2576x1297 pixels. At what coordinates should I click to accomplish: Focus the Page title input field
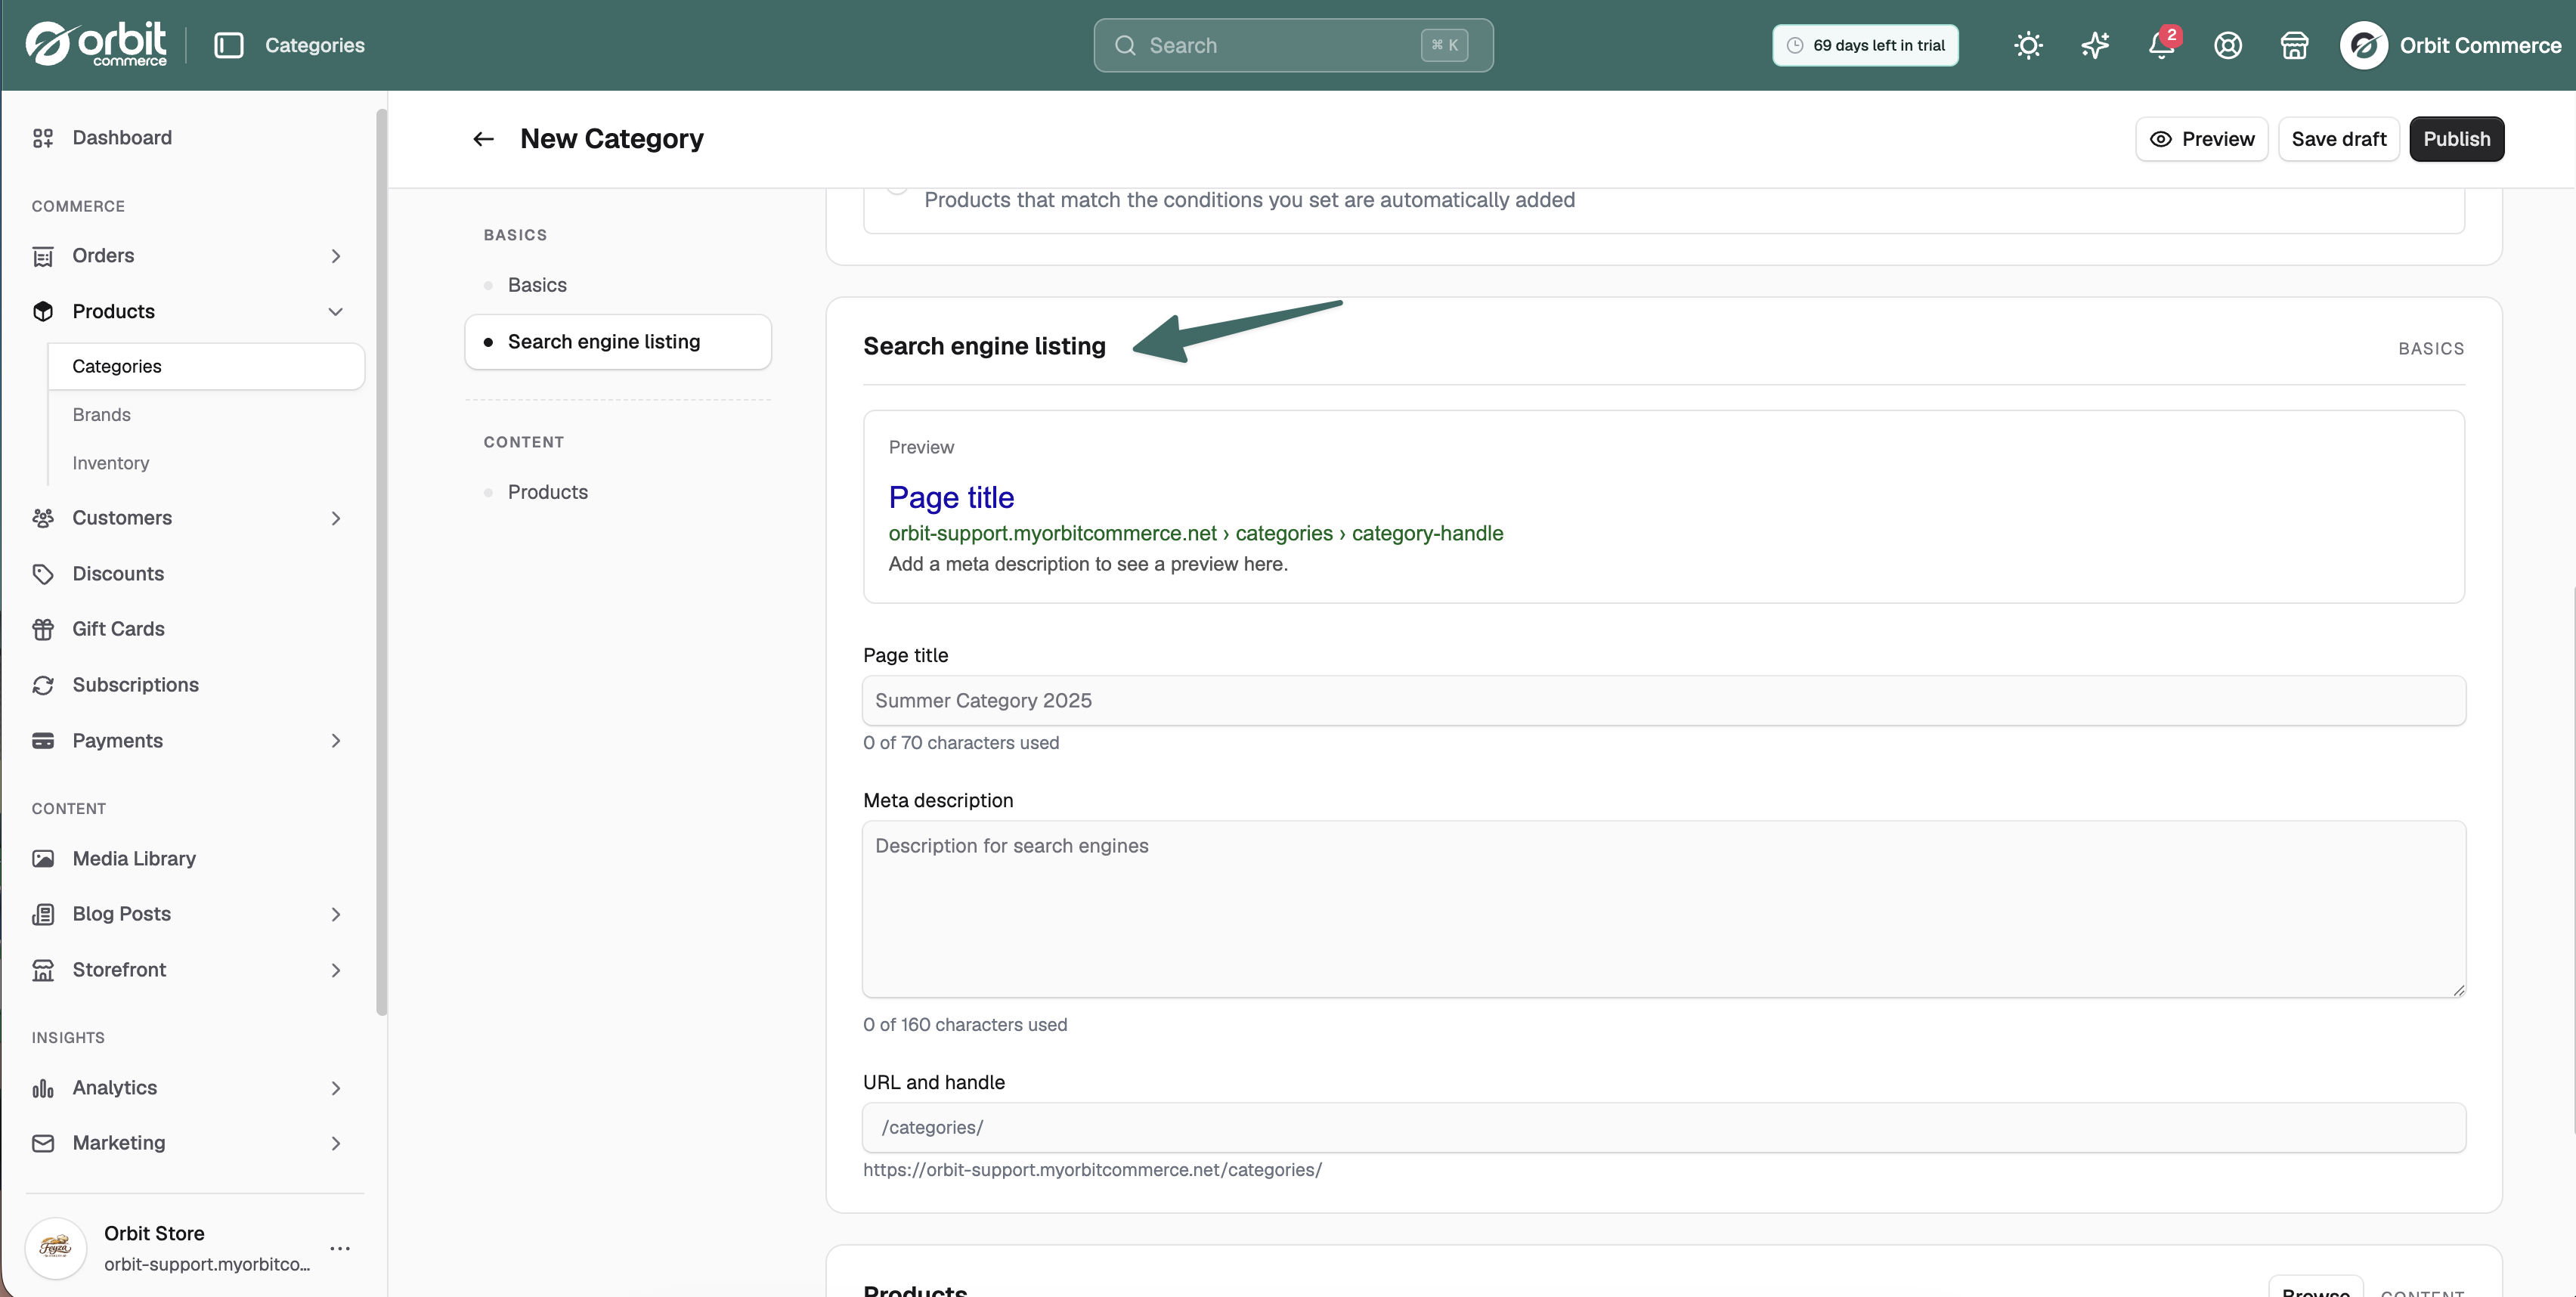(1664, 701)
